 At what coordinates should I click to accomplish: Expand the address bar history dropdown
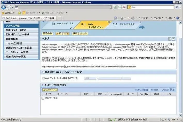[x=110, y=7]
